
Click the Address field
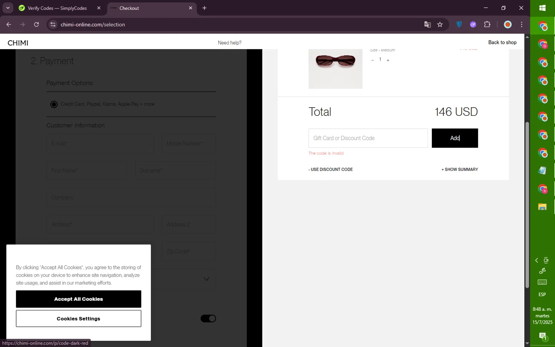[x=100, y=225]
